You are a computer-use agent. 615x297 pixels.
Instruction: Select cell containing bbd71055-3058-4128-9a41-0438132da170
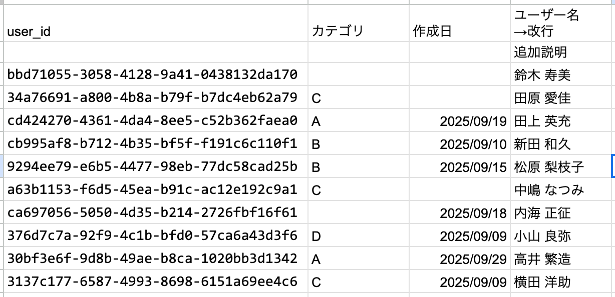click(156, 74)
